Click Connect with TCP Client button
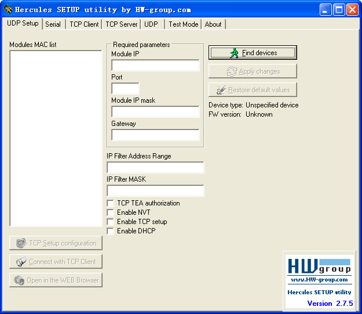362x314 pixels. pos(56,262)
